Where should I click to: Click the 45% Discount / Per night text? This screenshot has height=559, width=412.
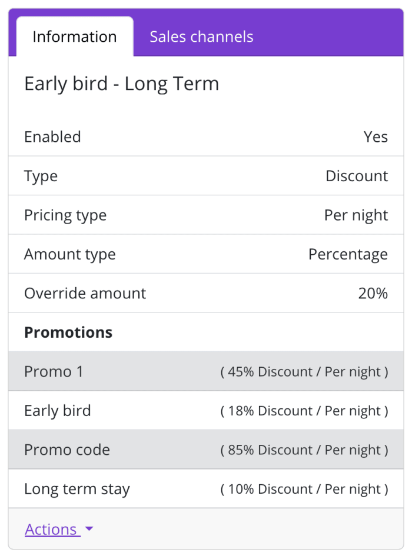(x=304, y=372)
